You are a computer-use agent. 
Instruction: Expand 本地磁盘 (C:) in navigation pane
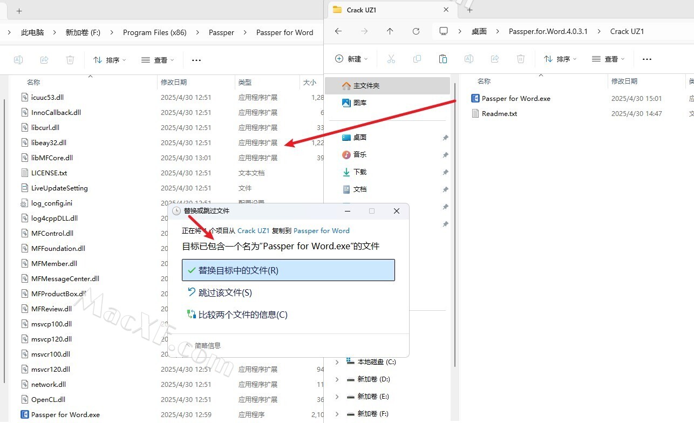tap(337, 362)
